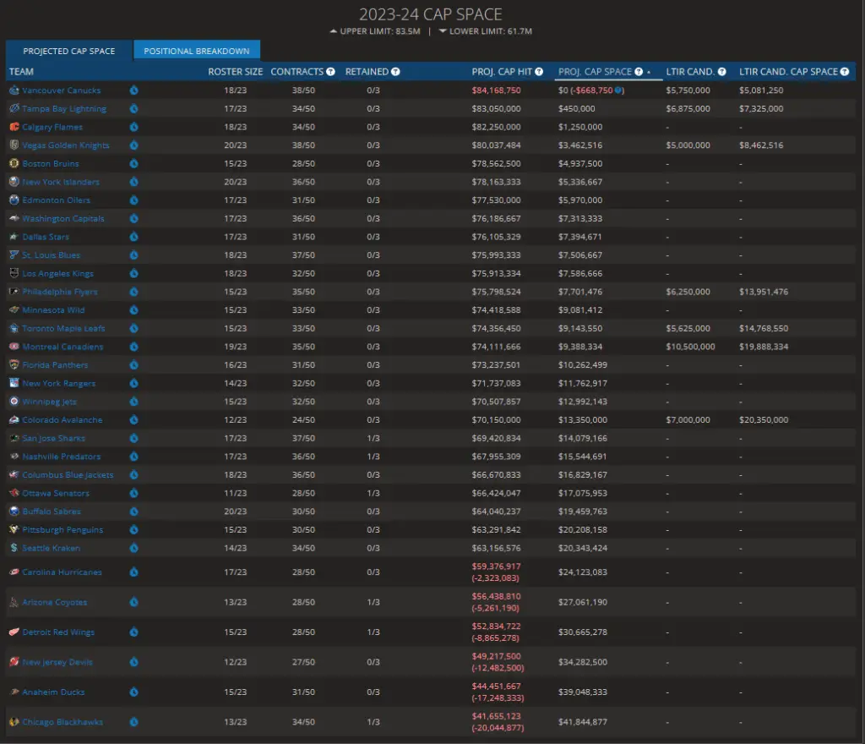865x744 pixels.
Task: Click the blue icon next to New York Islanders
Action: coord(133,182)
